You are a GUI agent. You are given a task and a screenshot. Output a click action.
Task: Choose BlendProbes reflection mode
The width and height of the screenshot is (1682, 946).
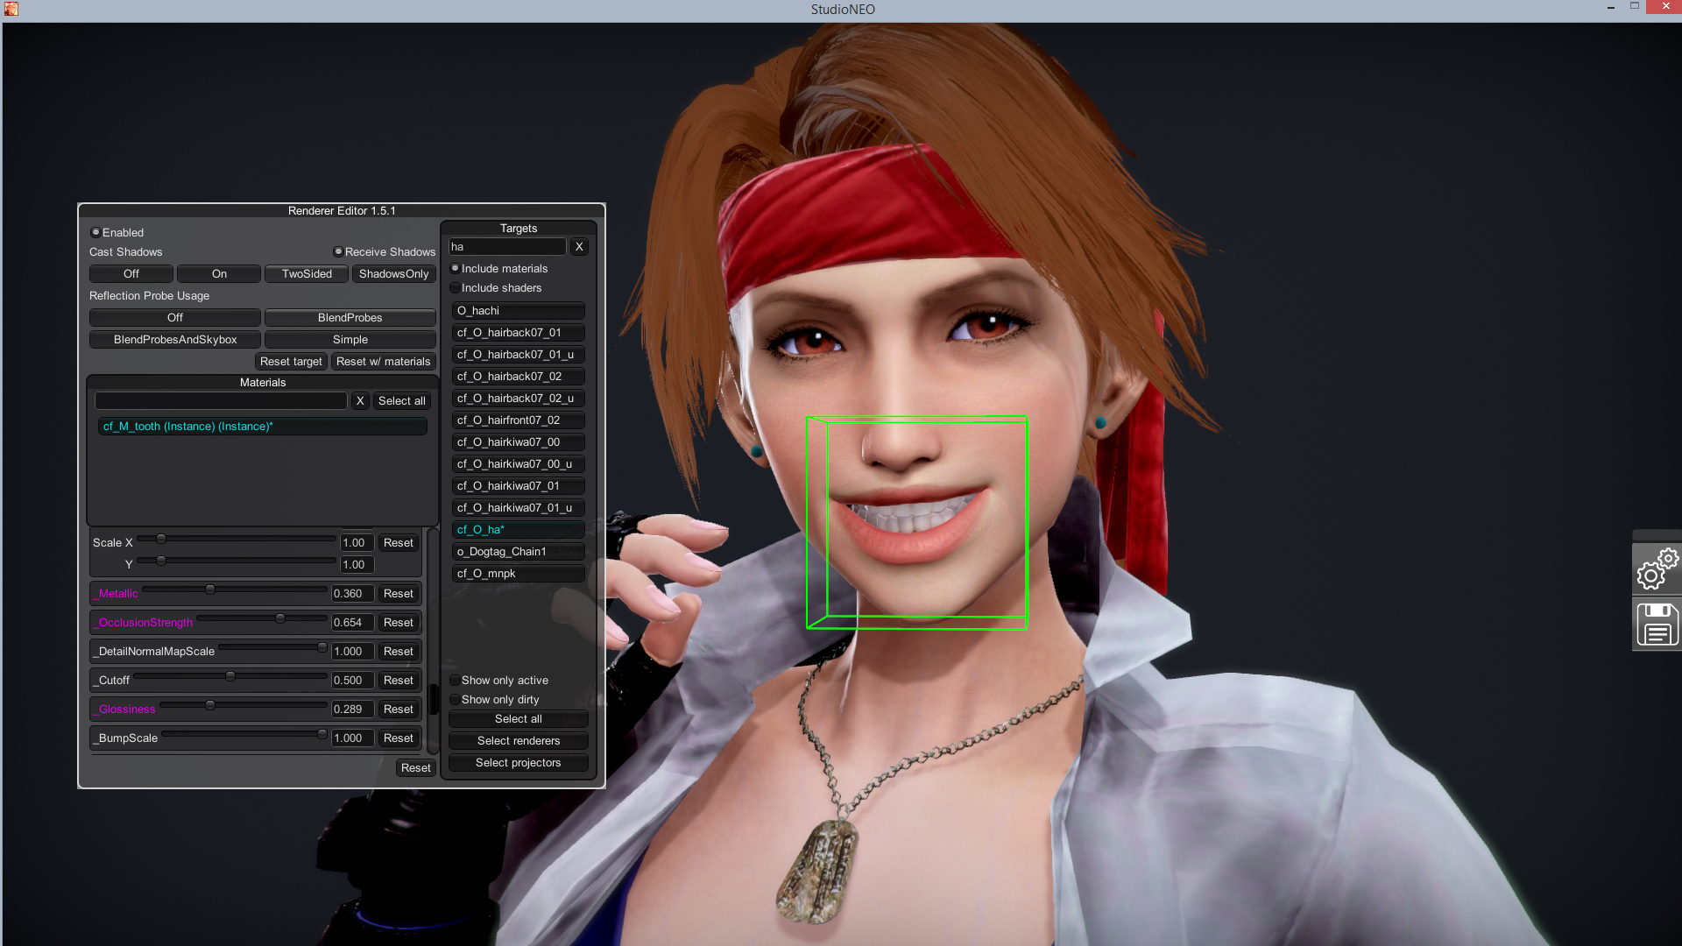(350, 317)
